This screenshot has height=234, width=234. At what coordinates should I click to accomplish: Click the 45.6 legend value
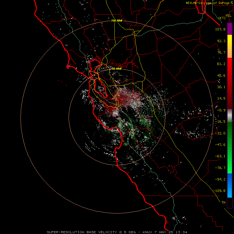221,75
